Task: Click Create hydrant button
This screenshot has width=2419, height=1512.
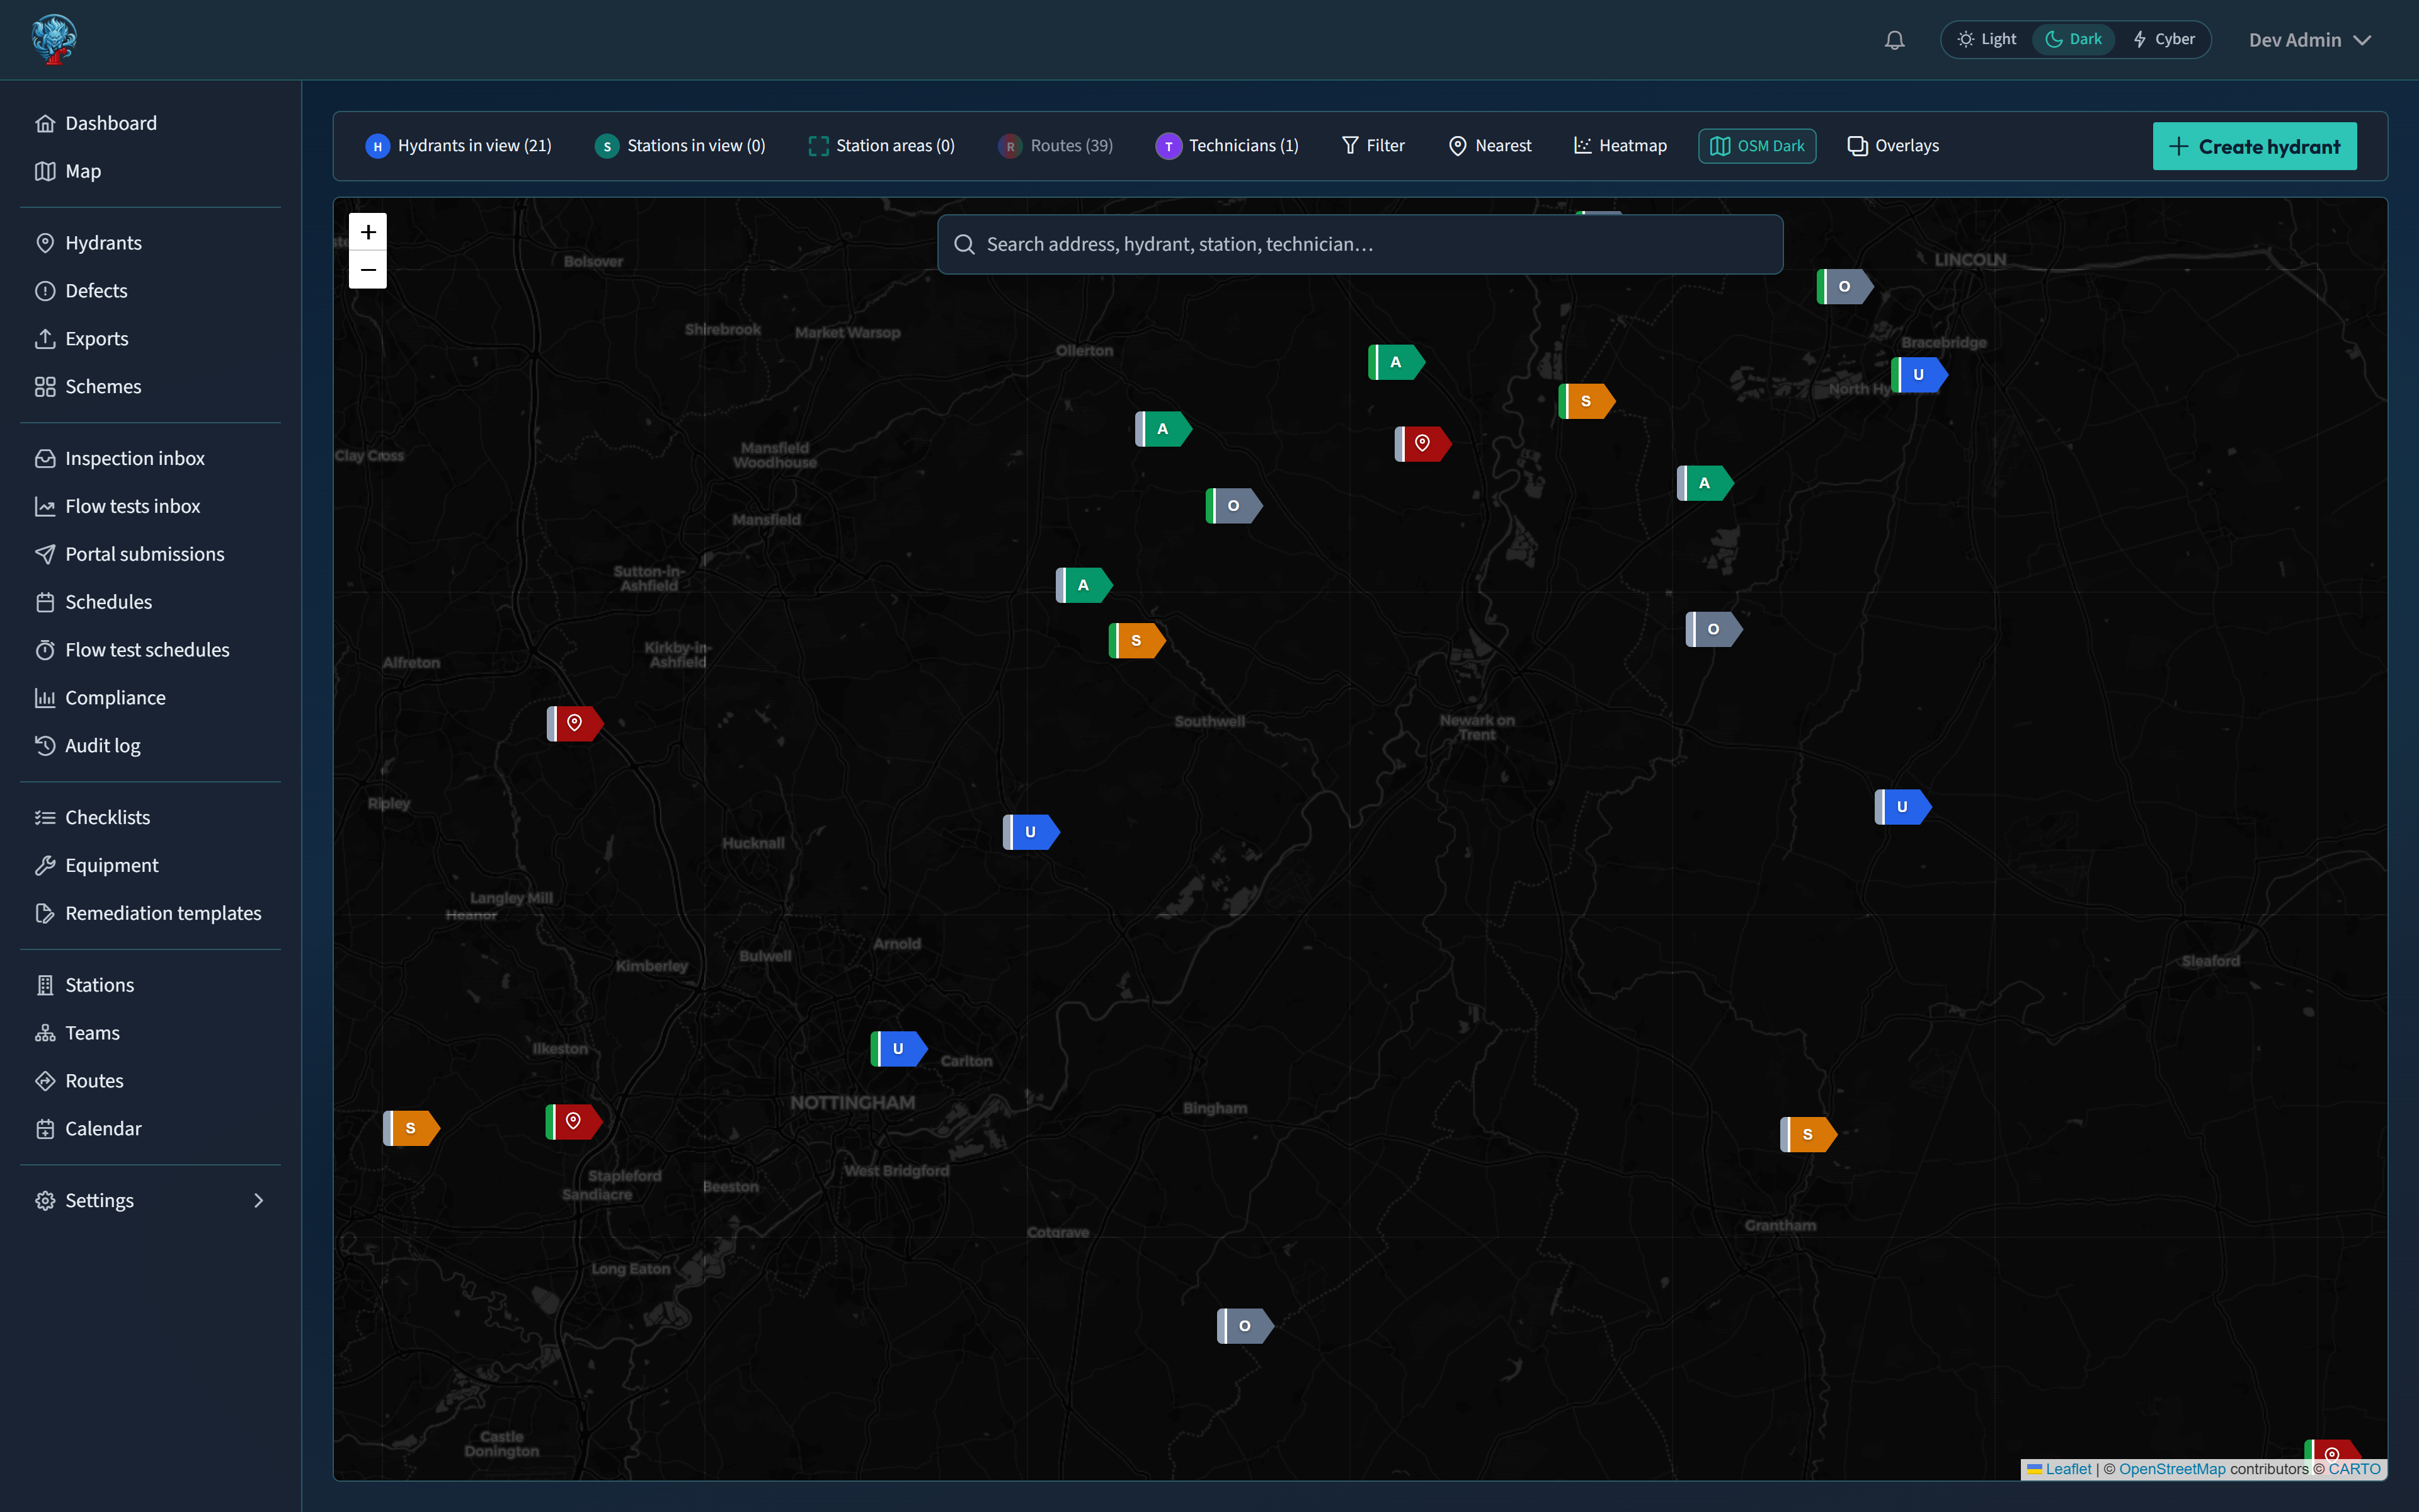Action: pos(2254,146)
